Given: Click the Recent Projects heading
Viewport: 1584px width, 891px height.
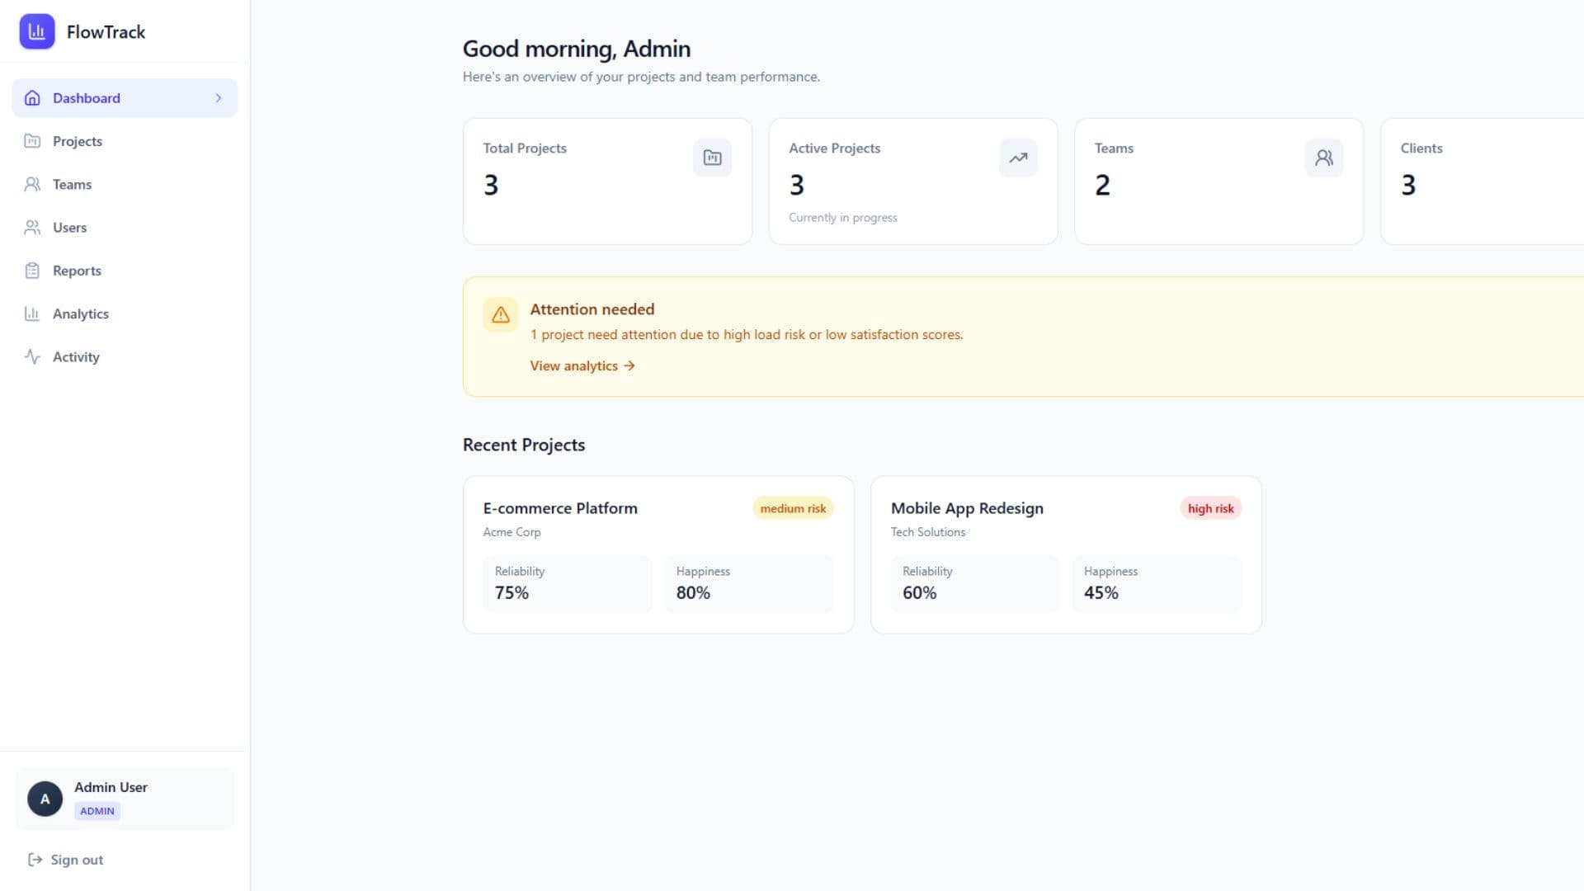Looking at the screenshot, I should (524, 445).
